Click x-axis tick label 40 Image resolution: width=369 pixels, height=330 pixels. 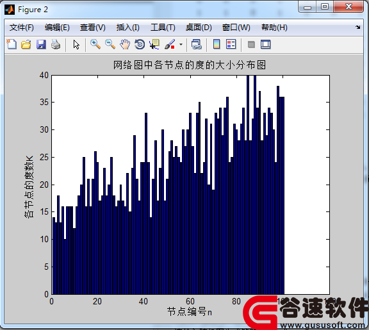tap(143, 301)
